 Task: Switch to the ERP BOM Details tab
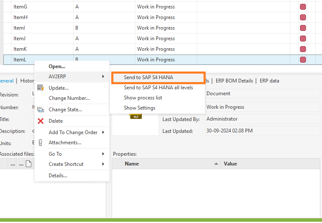[x=234, y=81]
